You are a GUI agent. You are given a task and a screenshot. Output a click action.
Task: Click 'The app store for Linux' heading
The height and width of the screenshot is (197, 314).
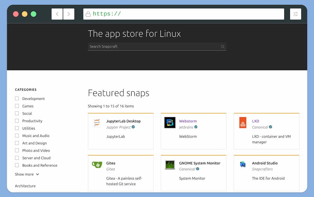[134, 33]
